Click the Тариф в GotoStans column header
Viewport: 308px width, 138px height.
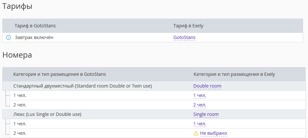[35, 26]
